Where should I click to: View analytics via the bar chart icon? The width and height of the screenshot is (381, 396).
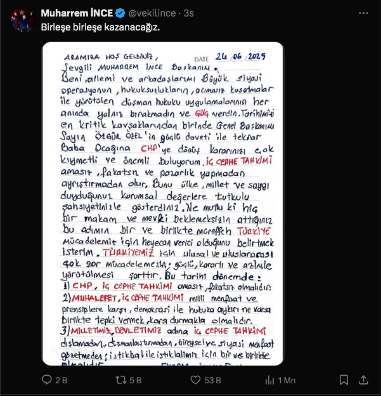tap(269, 380)
